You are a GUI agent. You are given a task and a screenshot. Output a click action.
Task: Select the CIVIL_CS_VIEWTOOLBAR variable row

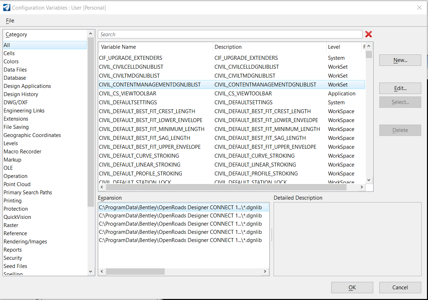[232, 94]
